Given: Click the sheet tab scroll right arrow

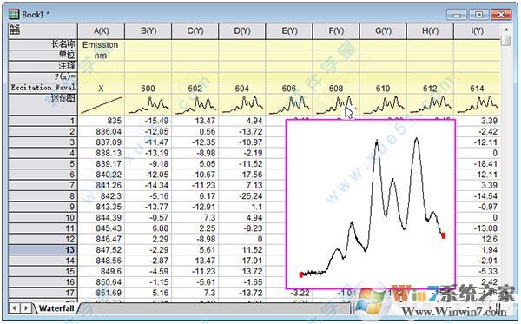Looking at the screenshot, I should 25,308.
